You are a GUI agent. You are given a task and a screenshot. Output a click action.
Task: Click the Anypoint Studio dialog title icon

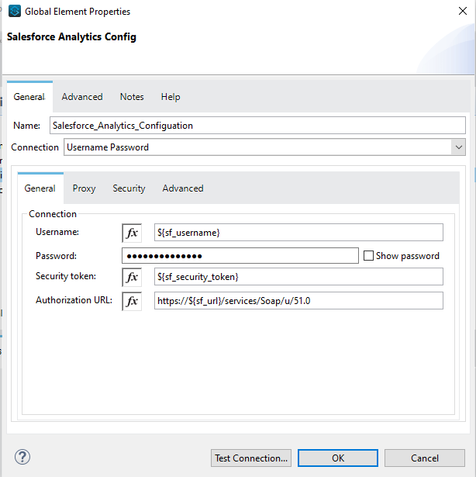coord(14,12)
